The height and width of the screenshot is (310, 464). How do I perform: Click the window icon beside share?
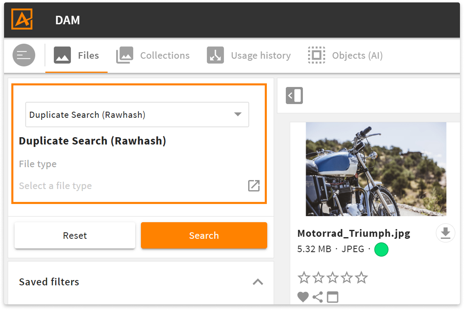point(332,297)
